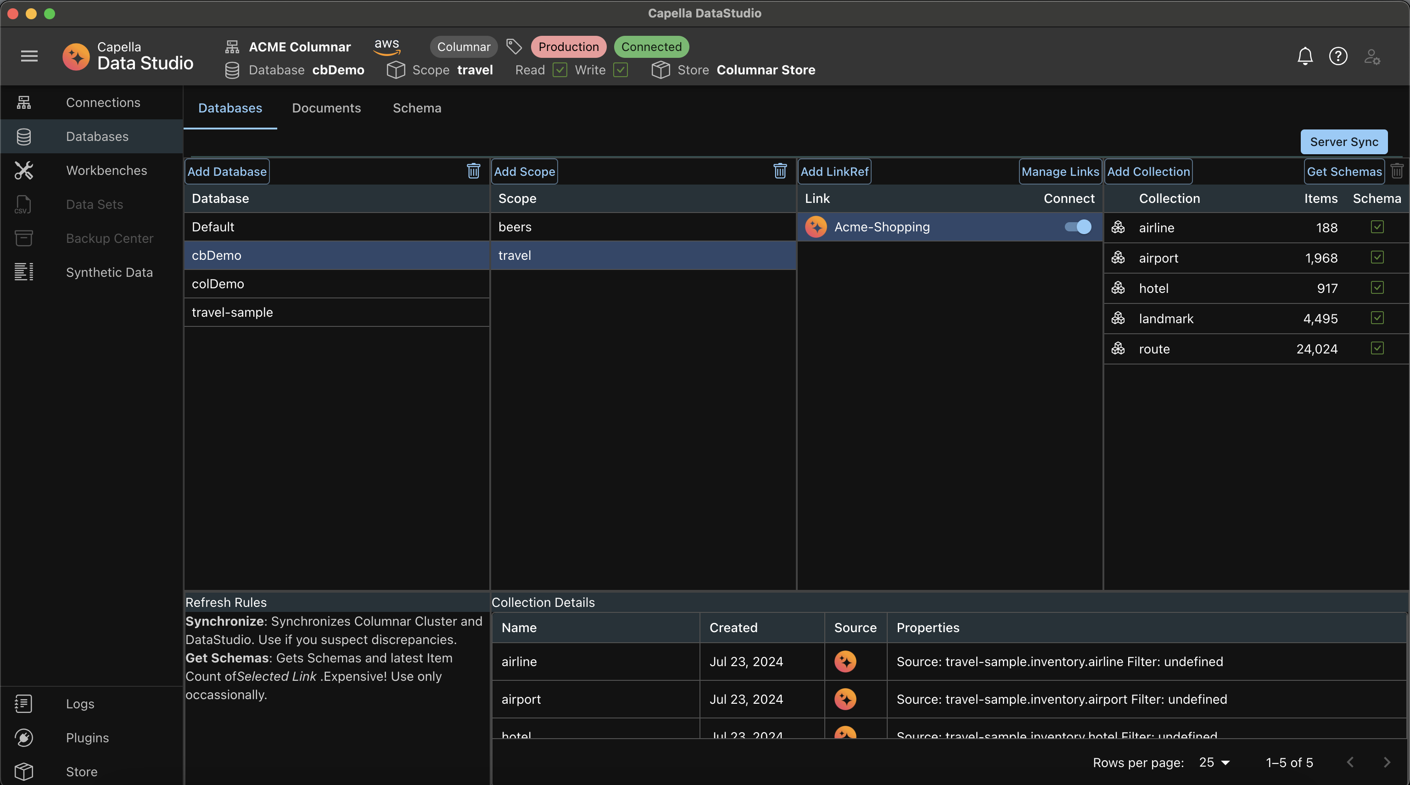Open Connections from the sidebar
This screenshot has height=785, width=1410.
point(91,102)
